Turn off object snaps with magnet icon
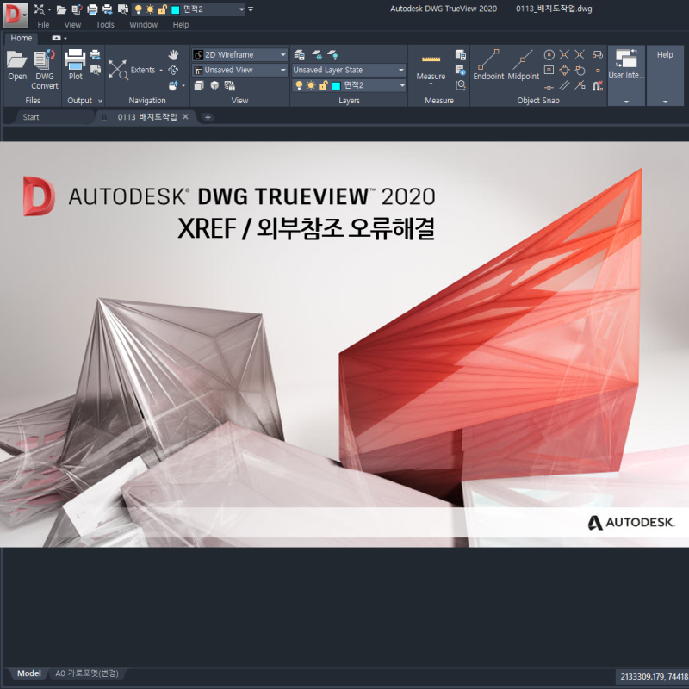 (598, 85)
